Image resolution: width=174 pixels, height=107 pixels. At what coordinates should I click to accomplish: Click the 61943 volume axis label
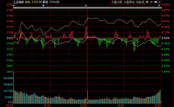(x=9, y=97)
